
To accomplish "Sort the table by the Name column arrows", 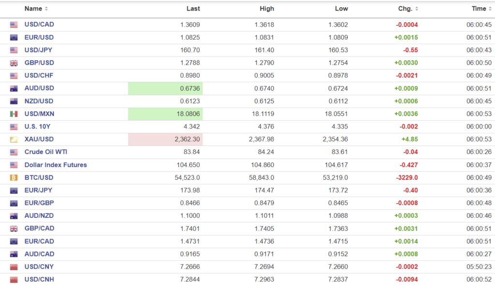I will tap(46, 9).
